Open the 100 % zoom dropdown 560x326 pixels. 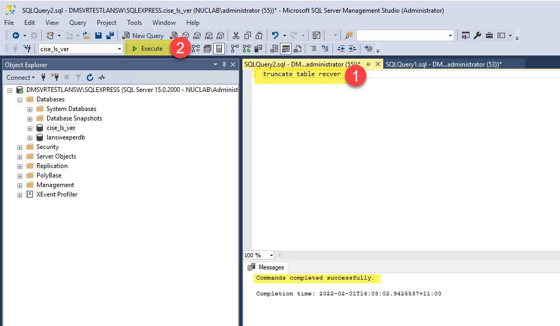point(272,255)
